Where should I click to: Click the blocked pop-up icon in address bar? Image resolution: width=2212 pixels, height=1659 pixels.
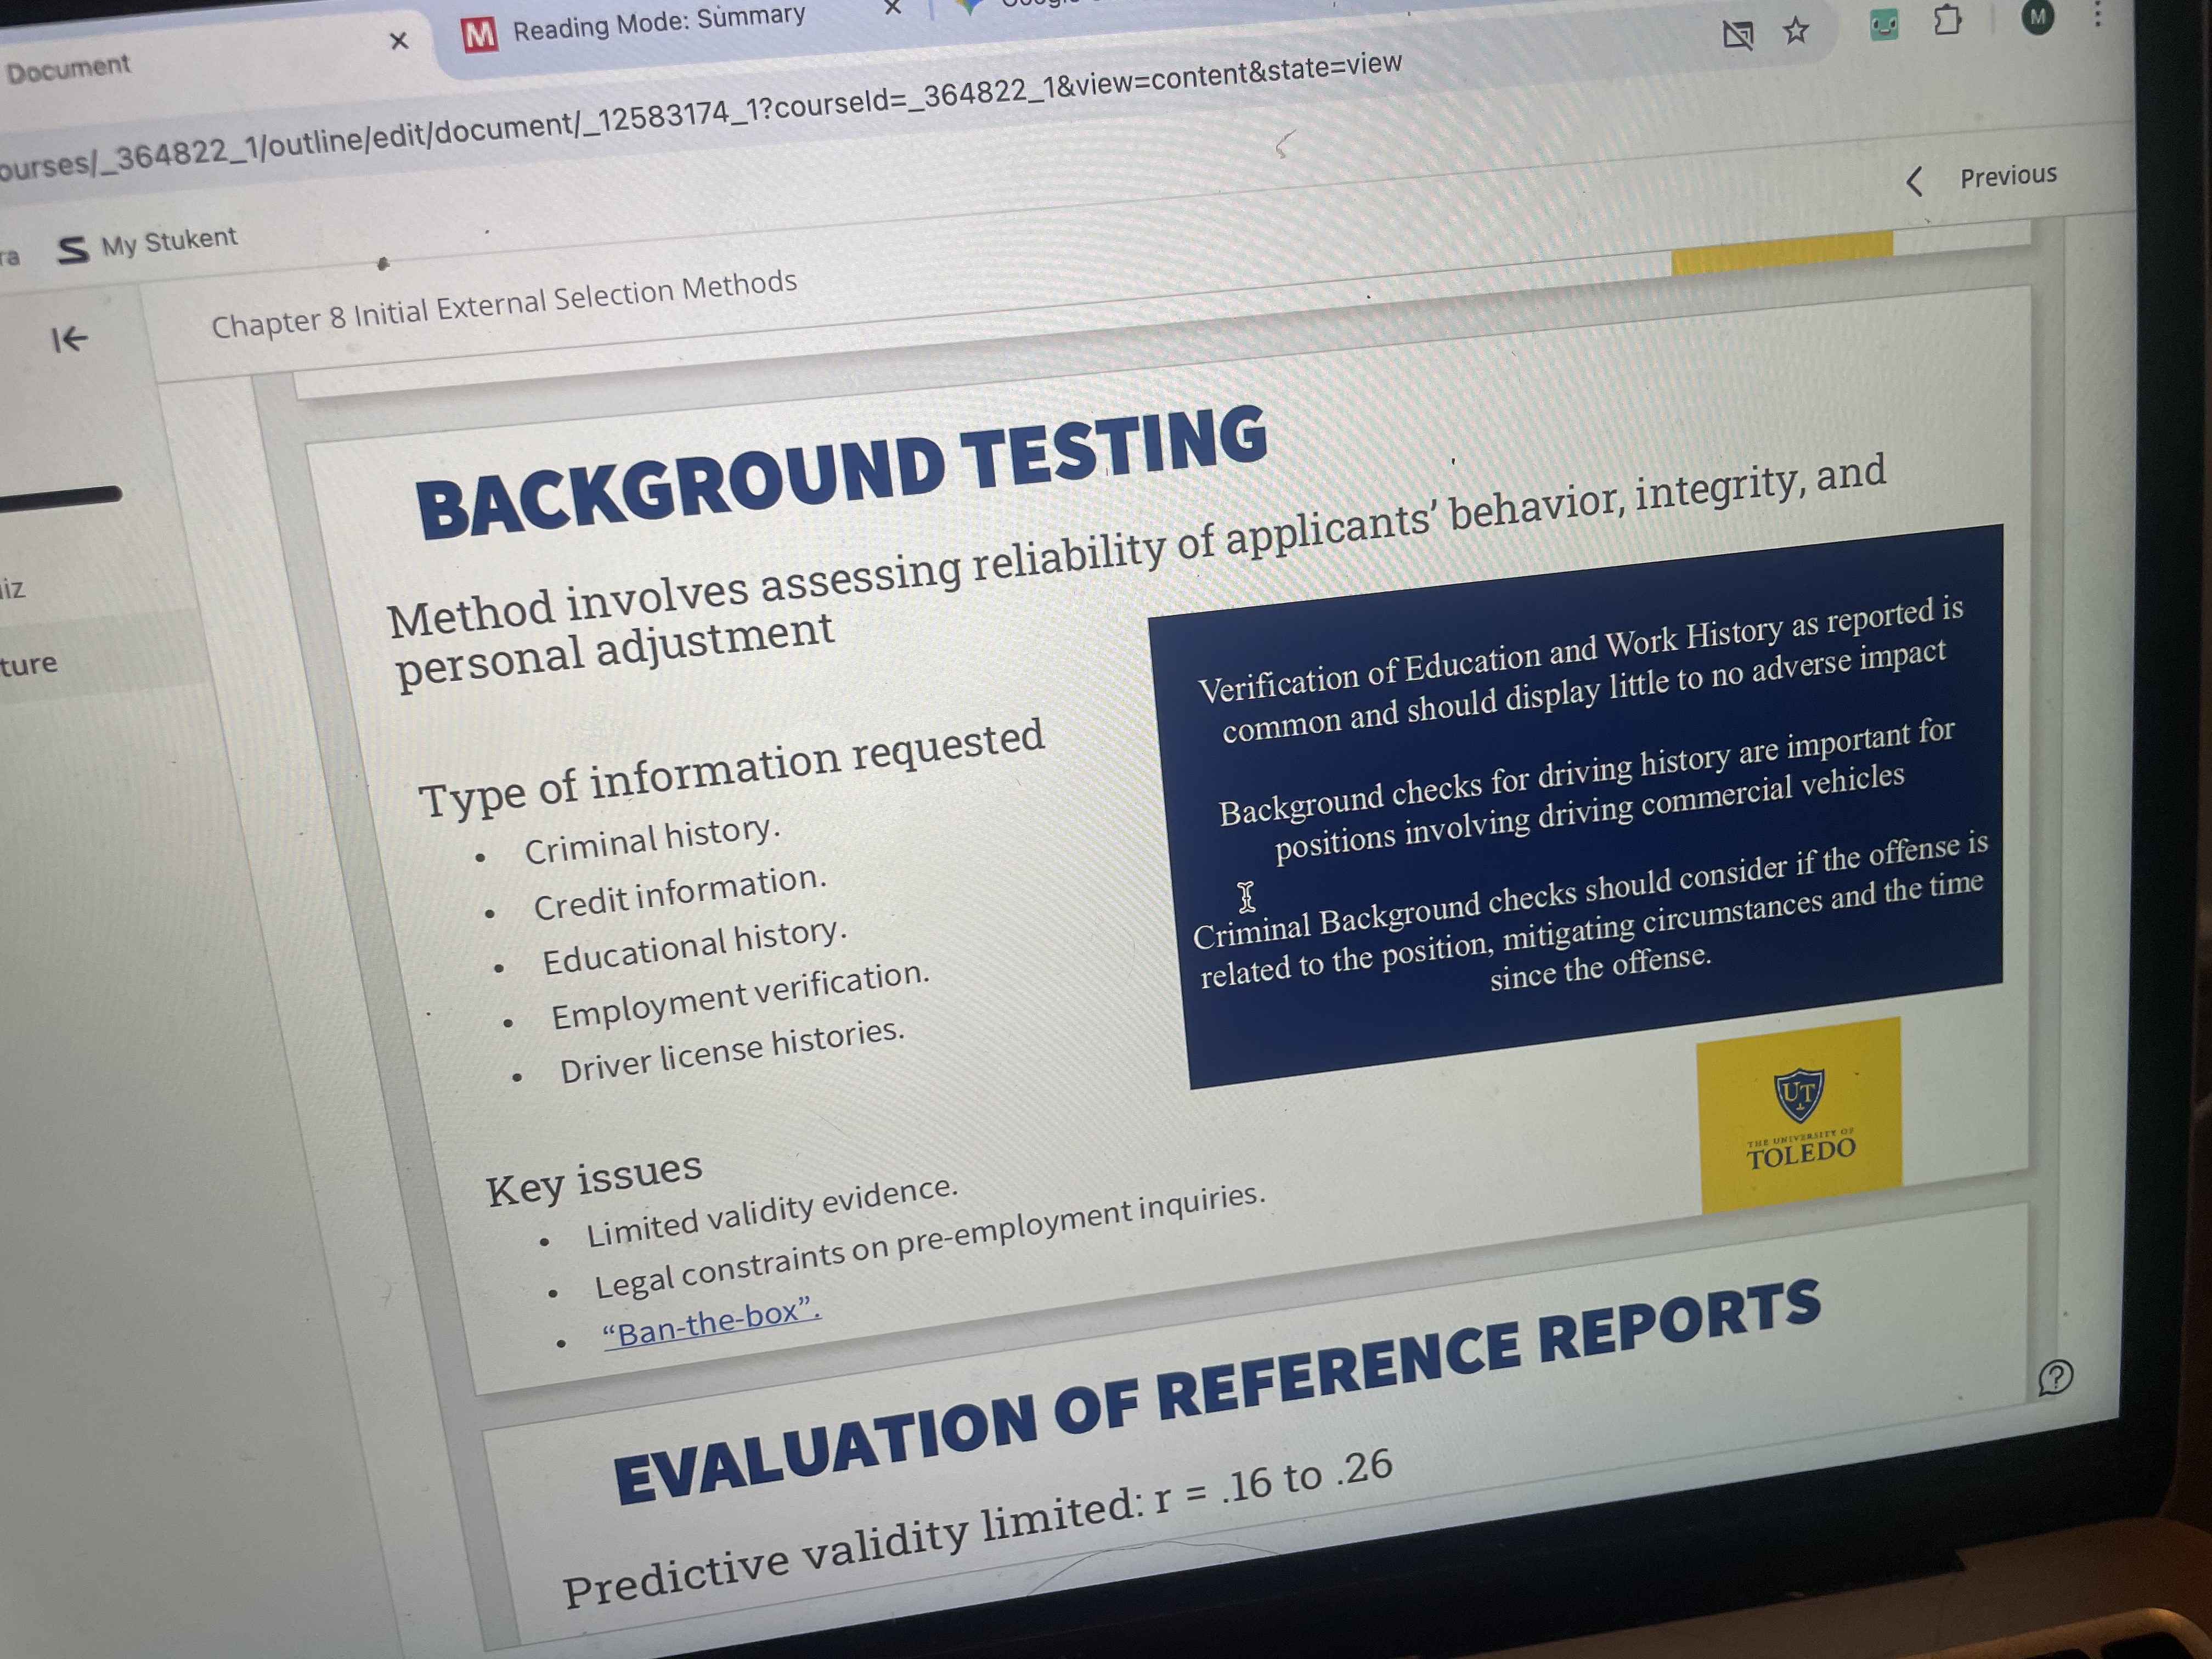pyautogui.click(x=1738, y=36)
